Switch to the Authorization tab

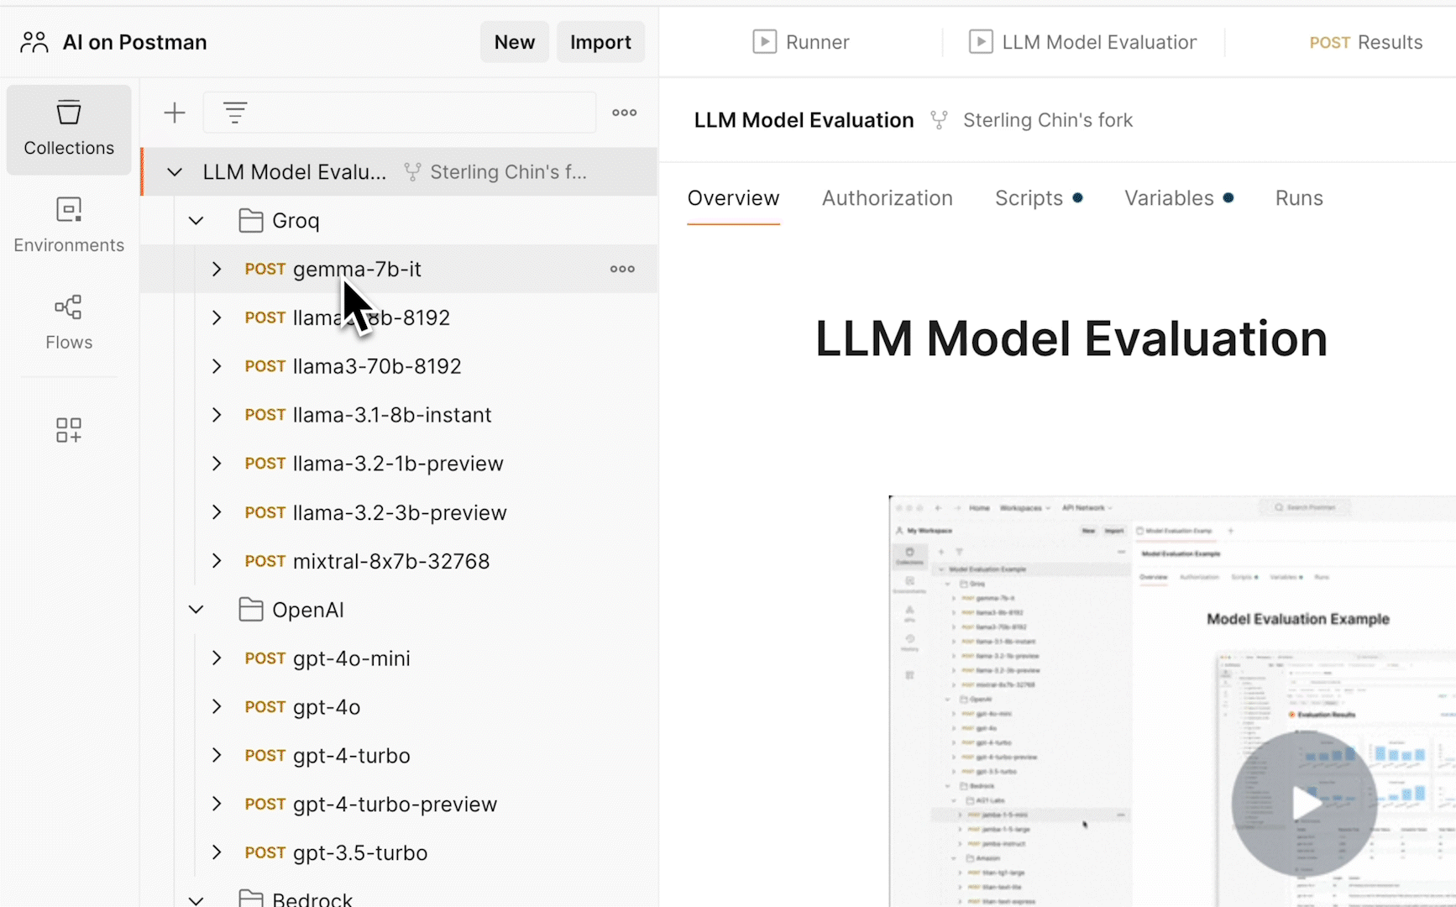pos(887,198)
